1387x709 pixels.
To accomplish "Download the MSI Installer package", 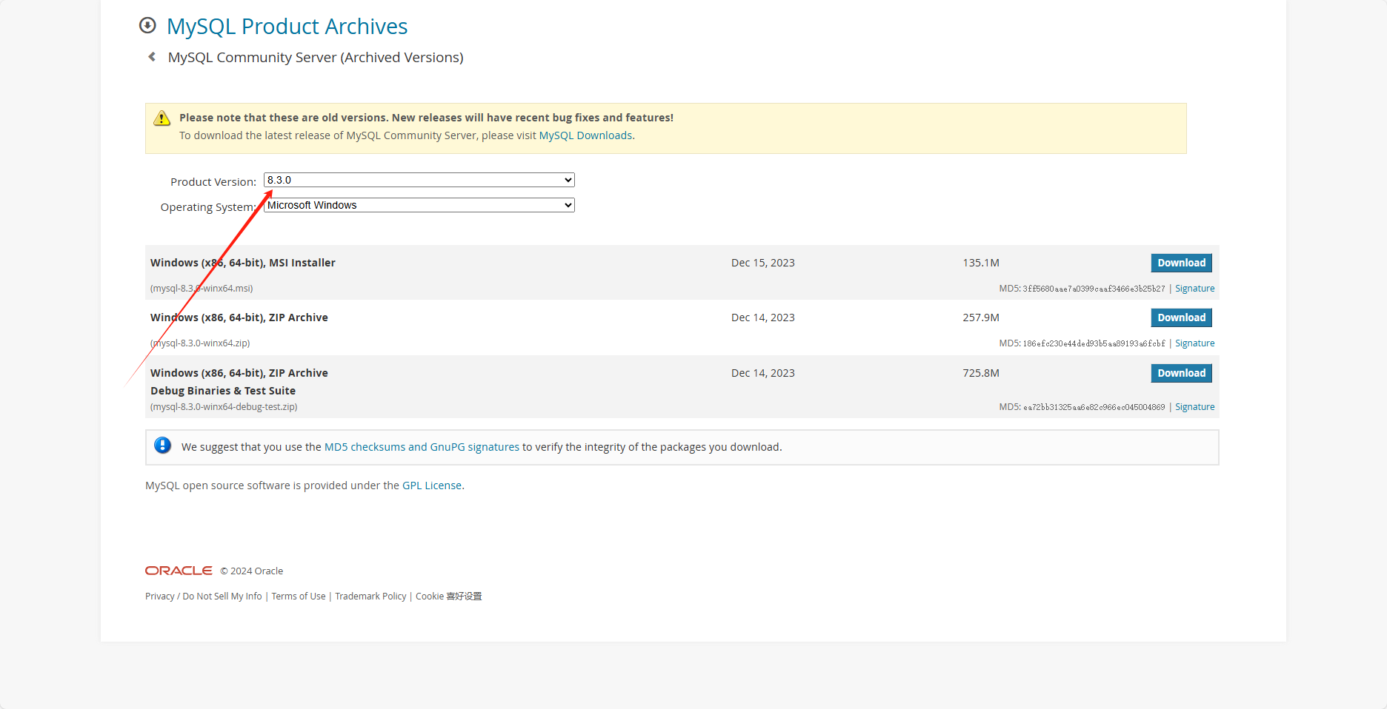I will pyautogui.click(x=1181, y=263).
